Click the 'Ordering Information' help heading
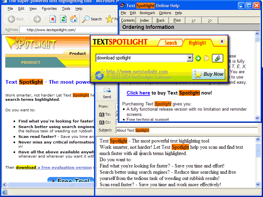Screen dimensions: 263x197 (148, 27)
